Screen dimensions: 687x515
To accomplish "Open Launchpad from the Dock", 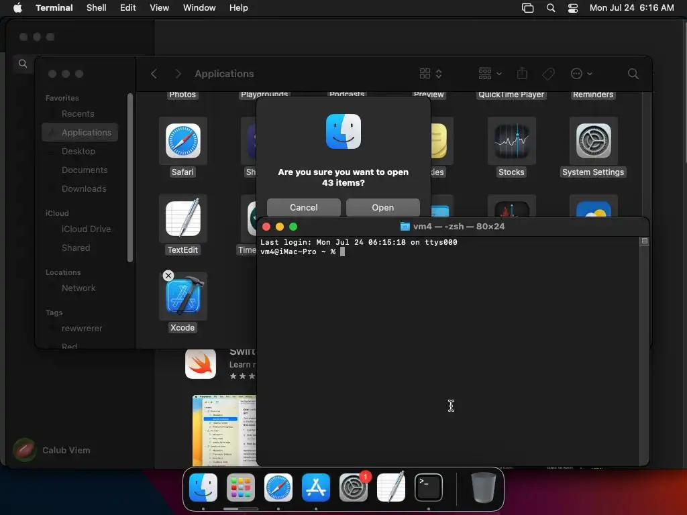I will pyautogui.click(x=241, y=488).
